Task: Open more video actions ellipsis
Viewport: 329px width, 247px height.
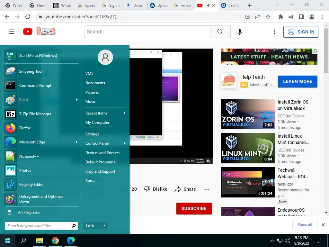Action: coord(207,189)
